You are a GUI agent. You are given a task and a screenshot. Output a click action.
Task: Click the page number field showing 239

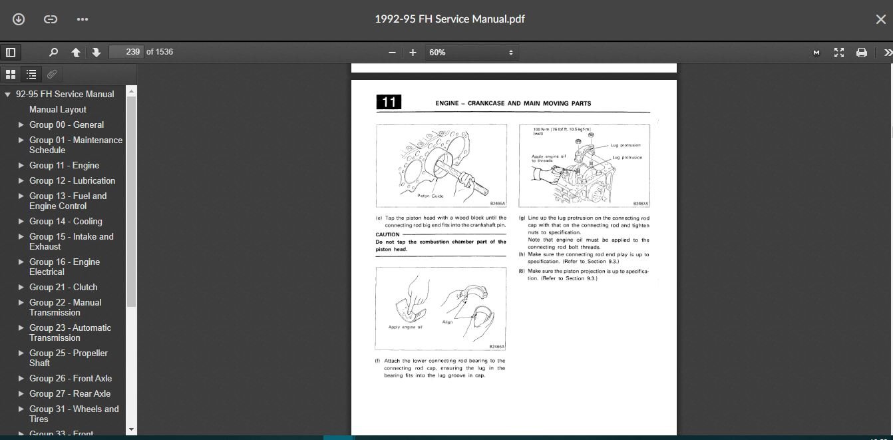126,52
